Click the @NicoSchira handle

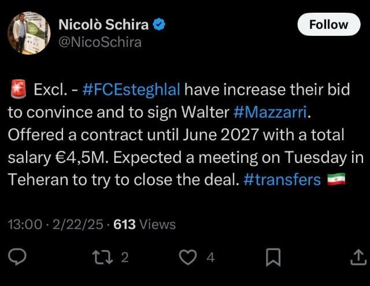pos(100,42)
